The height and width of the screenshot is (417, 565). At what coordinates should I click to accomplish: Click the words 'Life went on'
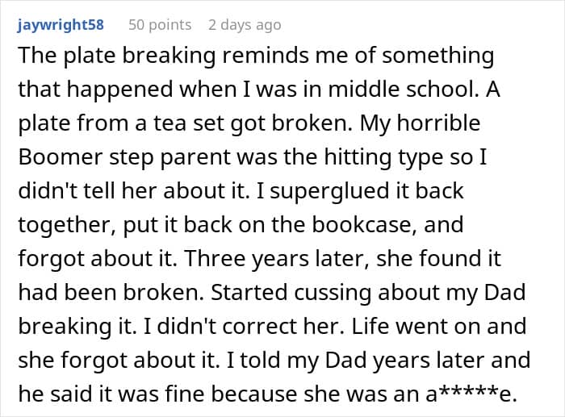416,326
